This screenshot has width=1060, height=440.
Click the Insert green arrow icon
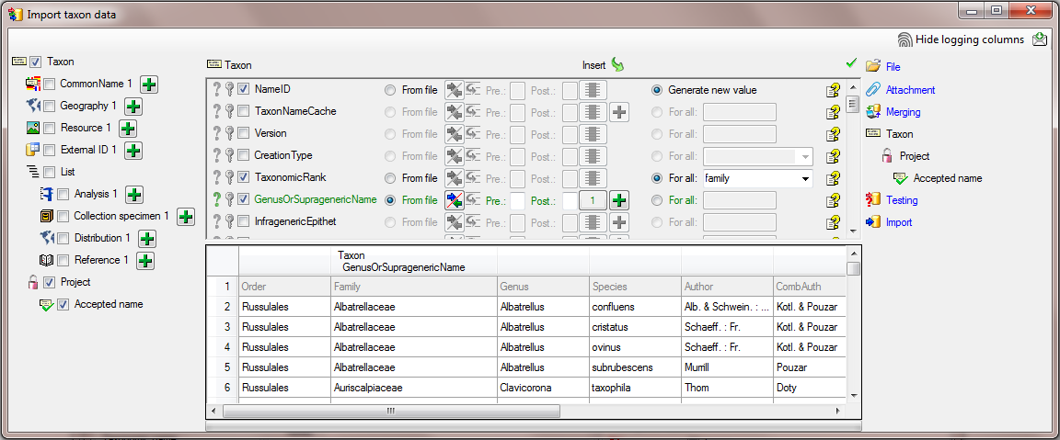click(617, 65)
